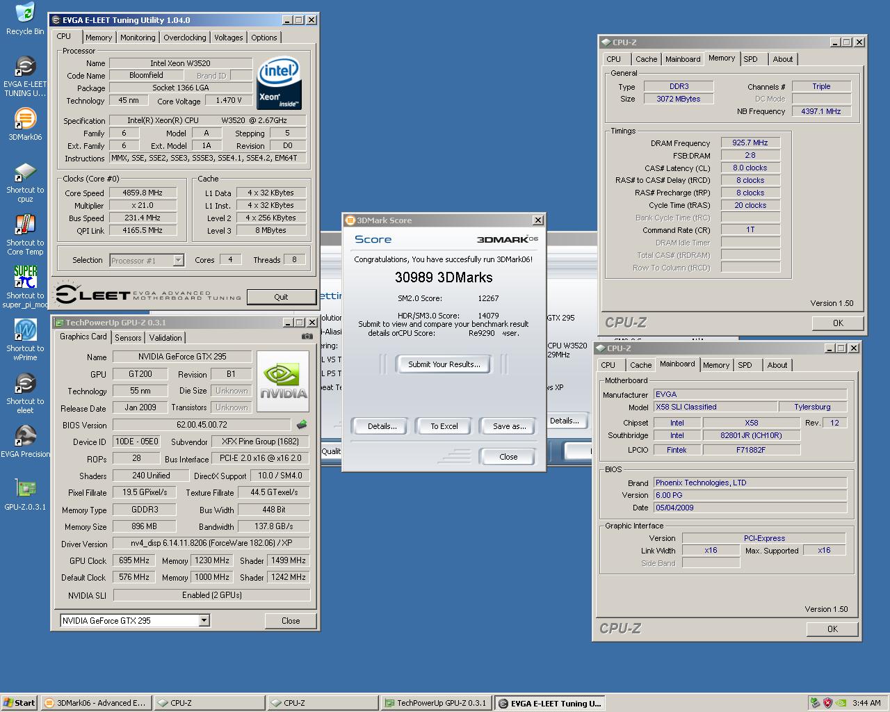
Task: Click OK in the CPU-Z Memory window
Action: pyautogui.click(x=838, y=323)
